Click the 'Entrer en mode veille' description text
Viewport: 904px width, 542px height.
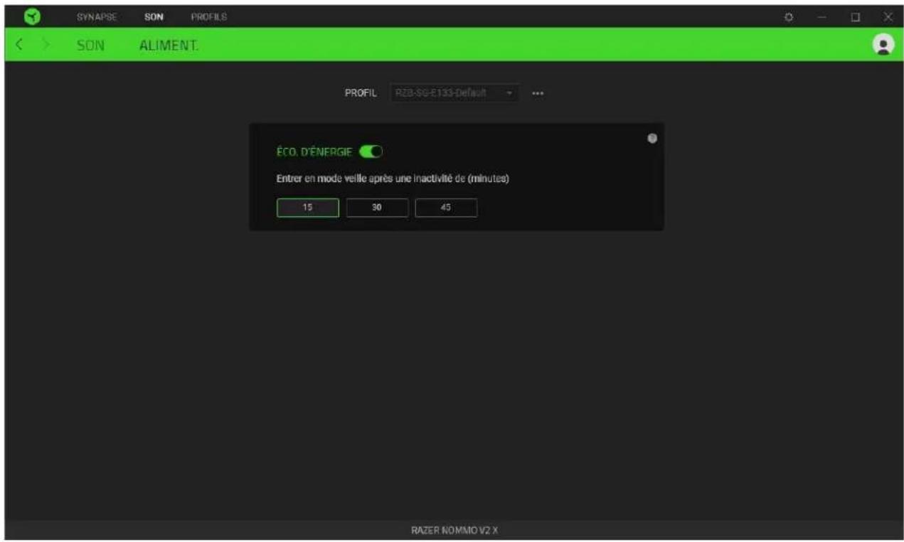pyautogui.click(x=393, y=179)
